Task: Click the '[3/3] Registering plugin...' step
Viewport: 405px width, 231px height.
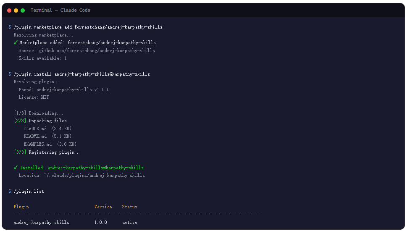Action: click(x=47, y=152)
